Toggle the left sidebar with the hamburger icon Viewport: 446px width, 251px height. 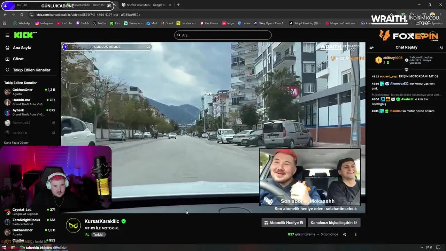7,35
